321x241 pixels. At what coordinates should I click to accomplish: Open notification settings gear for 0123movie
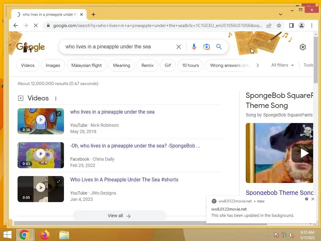(307, 199)
